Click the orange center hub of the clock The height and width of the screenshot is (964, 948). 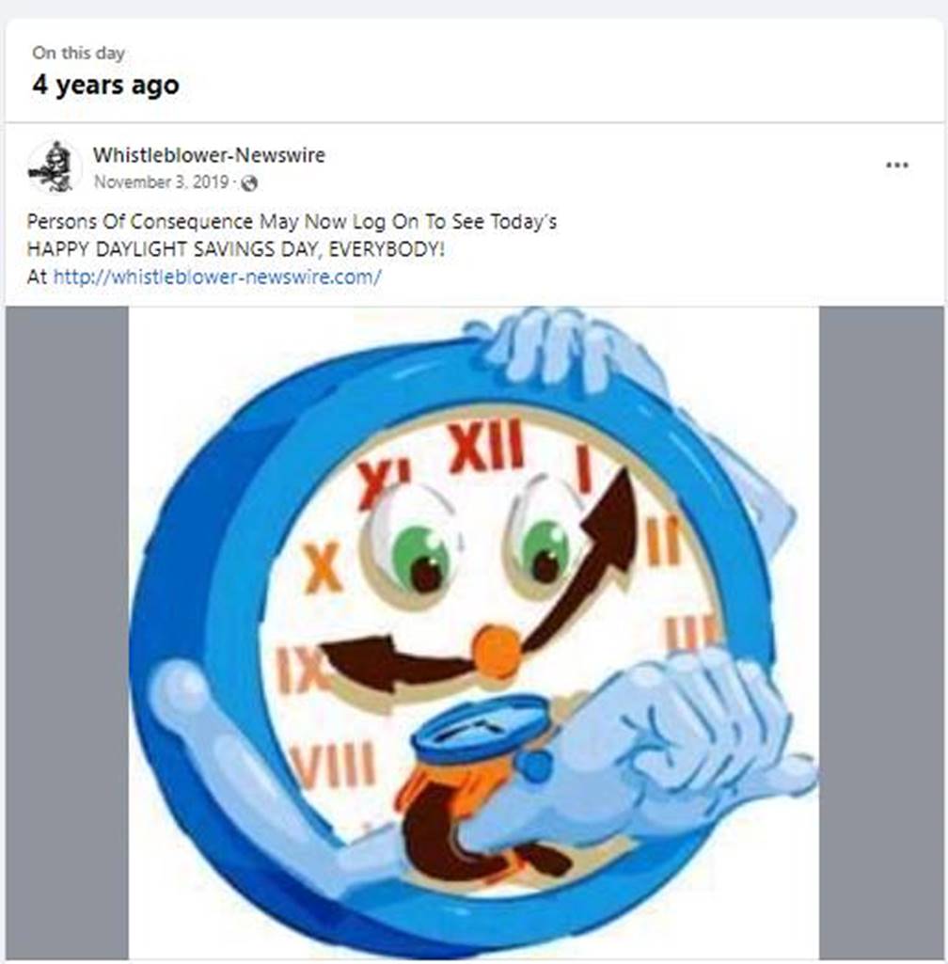[x=498, y=652]
